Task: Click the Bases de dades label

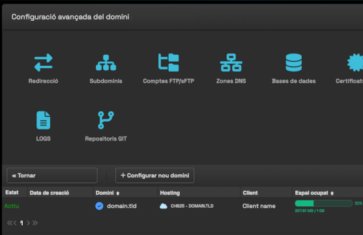Action: 293,81
